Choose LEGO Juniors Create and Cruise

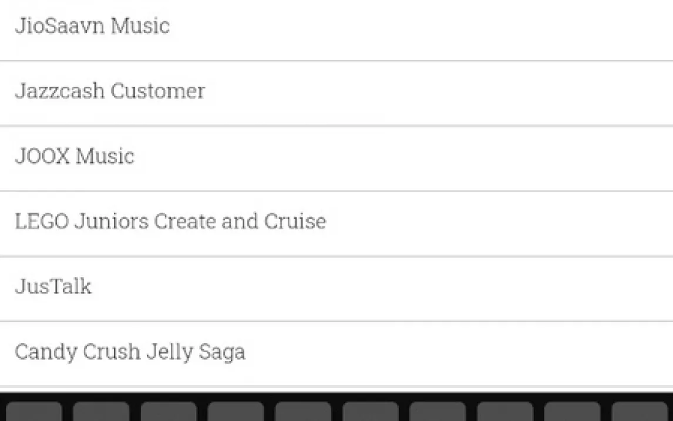[170, 222]
